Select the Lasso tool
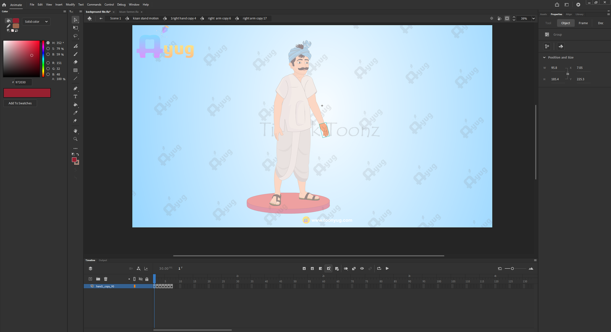 75,36
